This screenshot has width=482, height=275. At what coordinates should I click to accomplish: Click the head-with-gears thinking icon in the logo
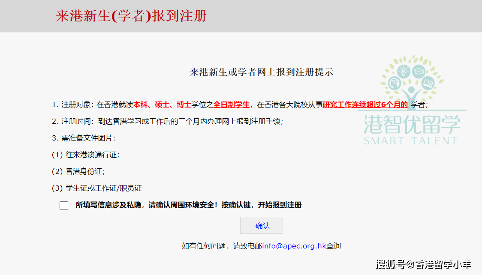[x=395, y=82]
